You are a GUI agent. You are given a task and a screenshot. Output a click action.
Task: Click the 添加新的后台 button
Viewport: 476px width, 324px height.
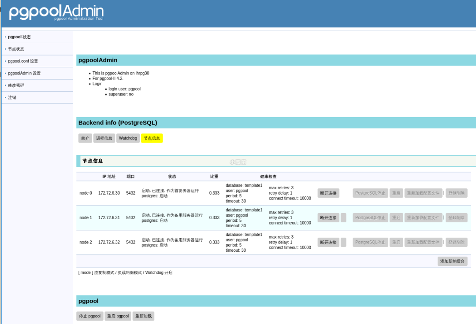point(452,261)
